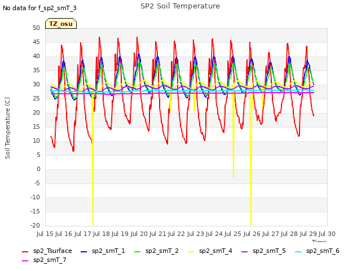Screen dimensions: 361x271
Task: Click the purple sp2_smT_5 legend color marker
Action: pos(244,252)
